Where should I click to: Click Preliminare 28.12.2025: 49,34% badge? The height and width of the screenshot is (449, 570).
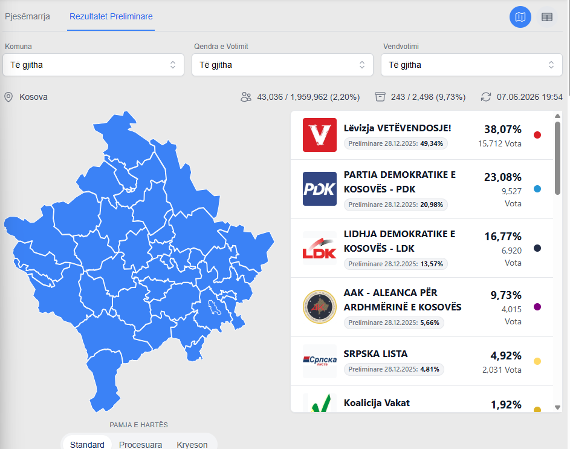(x=395, y=143)
